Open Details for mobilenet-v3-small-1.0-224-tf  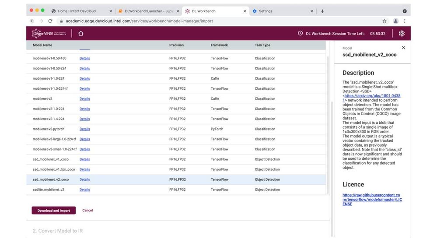85,149
